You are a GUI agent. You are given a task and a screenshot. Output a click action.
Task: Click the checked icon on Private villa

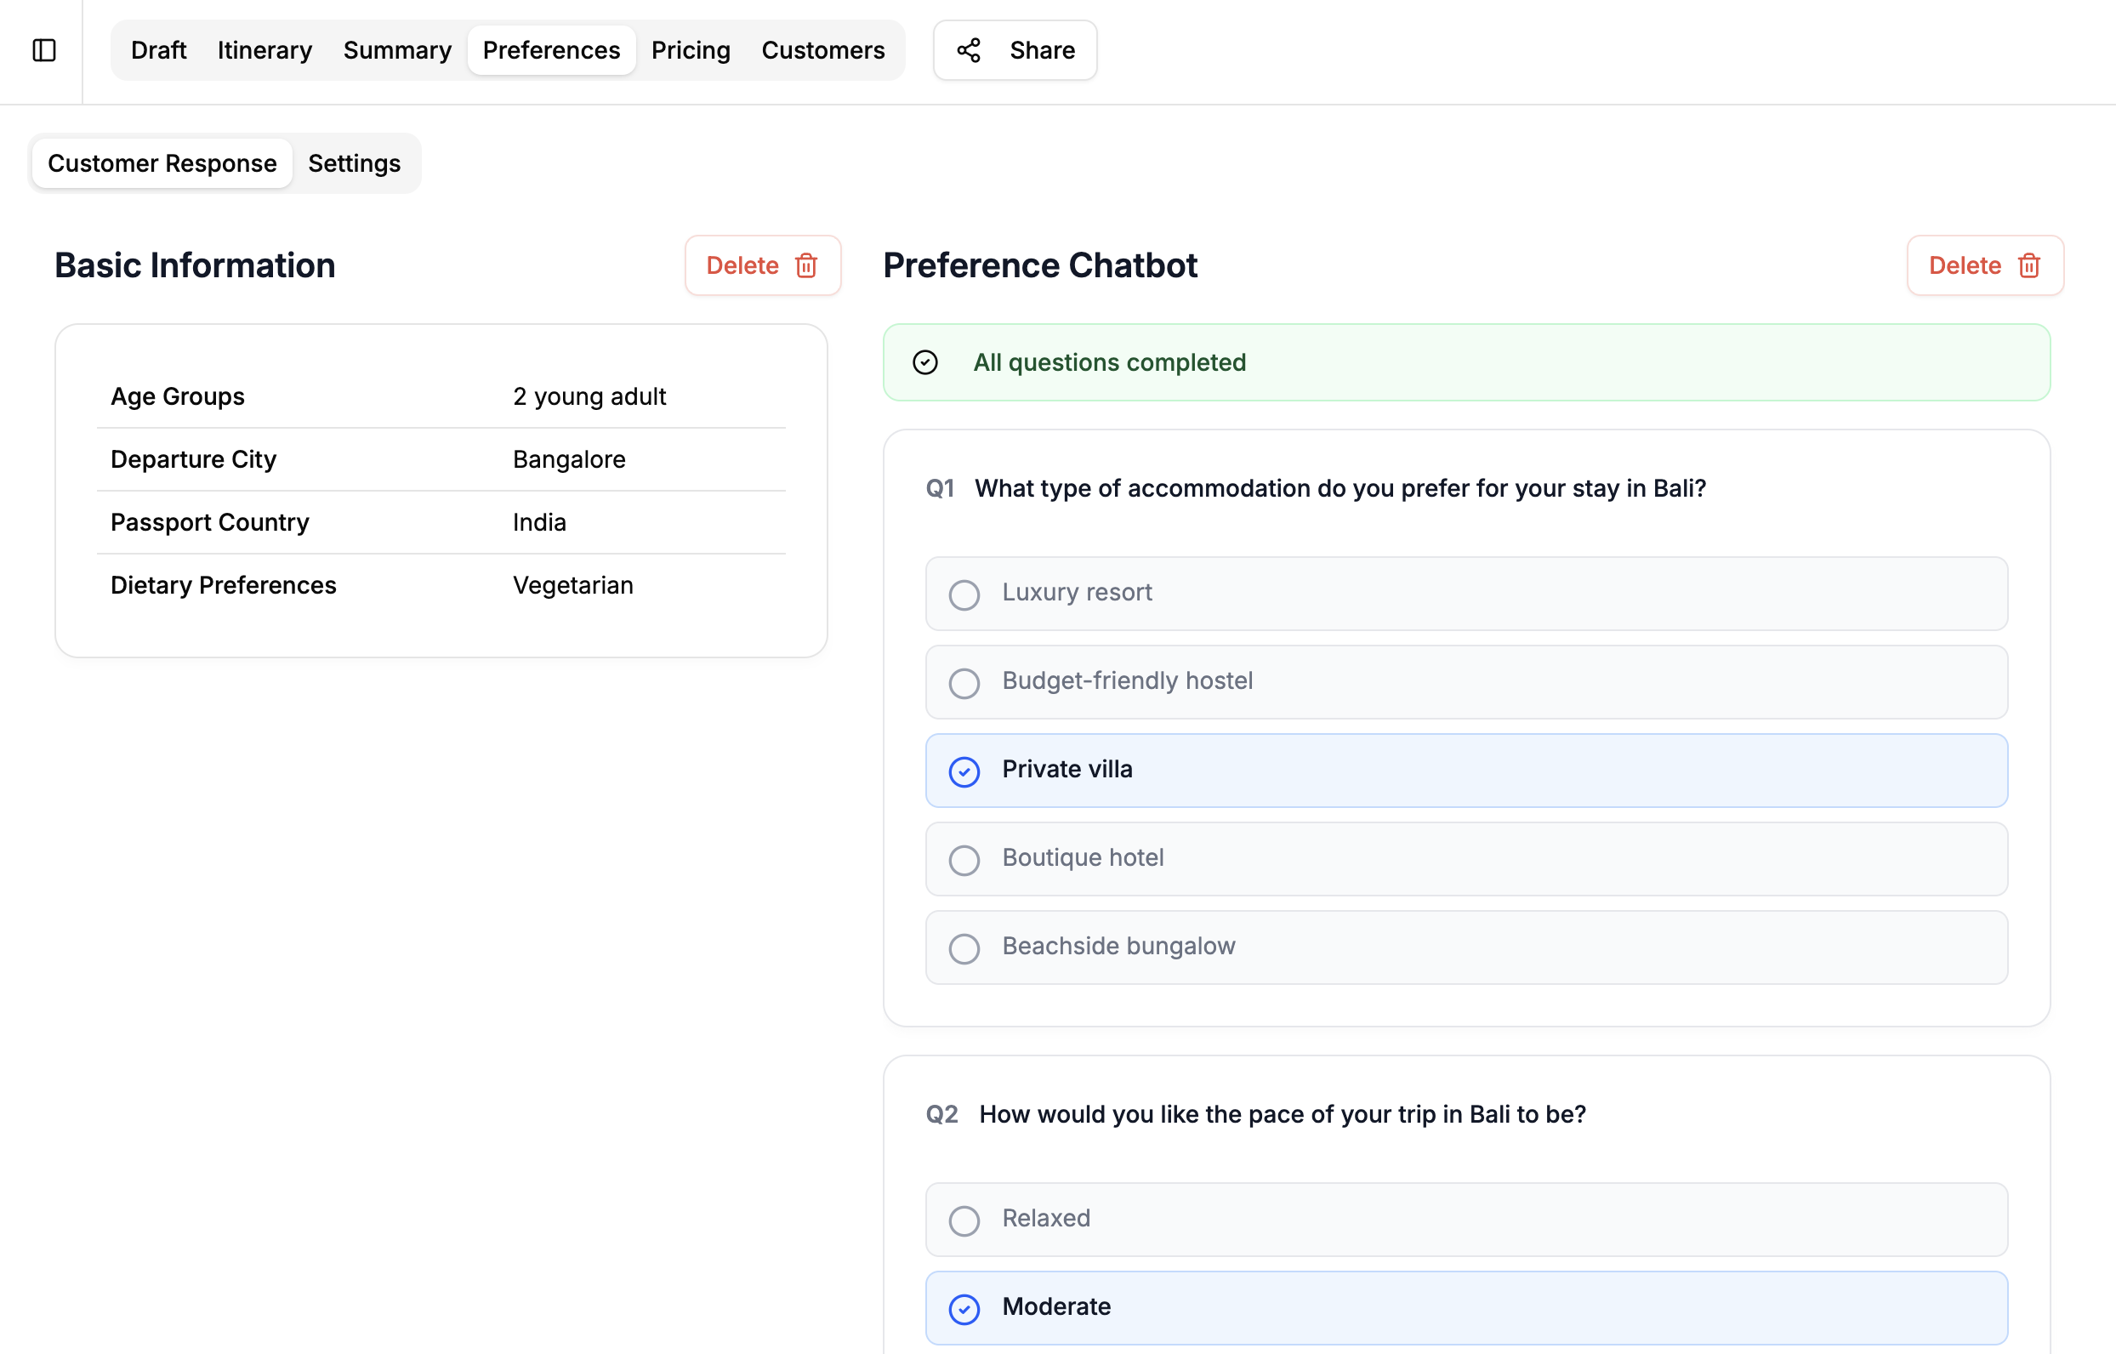[964, 771]
